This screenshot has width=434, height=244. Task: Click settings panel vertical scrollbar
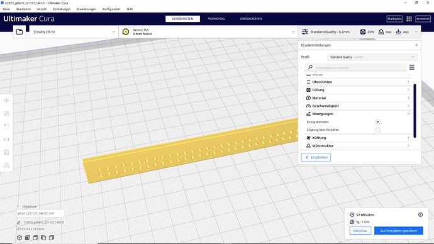tap(415, 111)
